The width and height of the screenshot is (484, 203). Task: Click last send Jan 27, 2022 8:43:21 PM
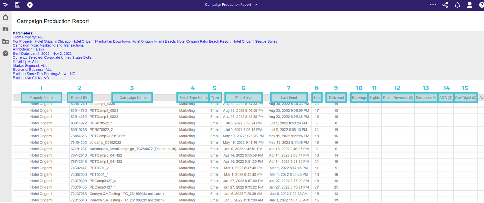point(289,187)
